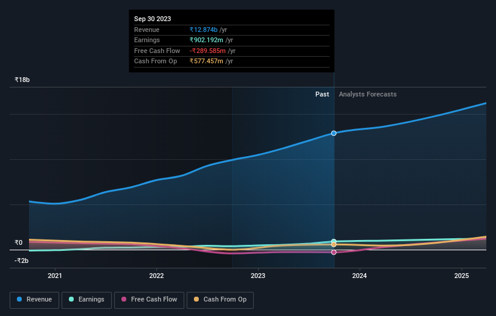Click the -₹289.585m free cash flow value

pos(207,51)
